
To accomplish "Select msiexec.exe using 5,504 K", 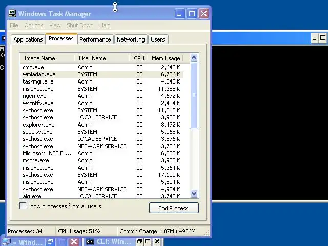I will coord(102,182).
